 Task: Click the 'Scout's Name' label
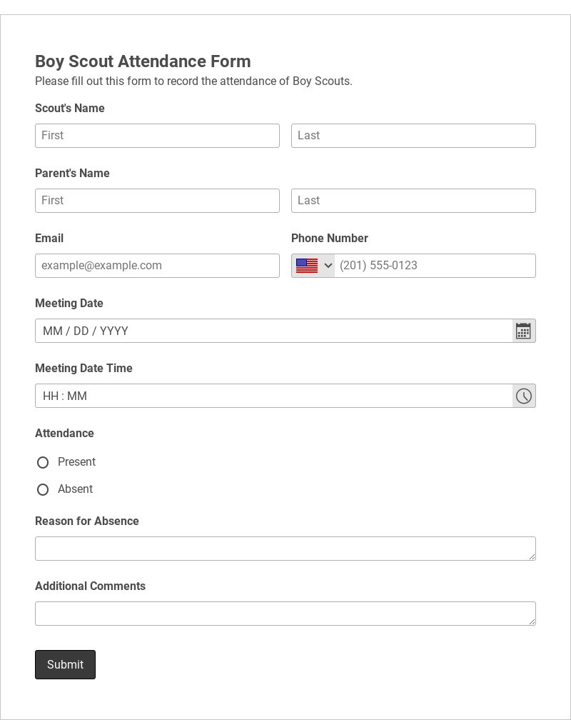pyautogui.click(x=70, y=108)
